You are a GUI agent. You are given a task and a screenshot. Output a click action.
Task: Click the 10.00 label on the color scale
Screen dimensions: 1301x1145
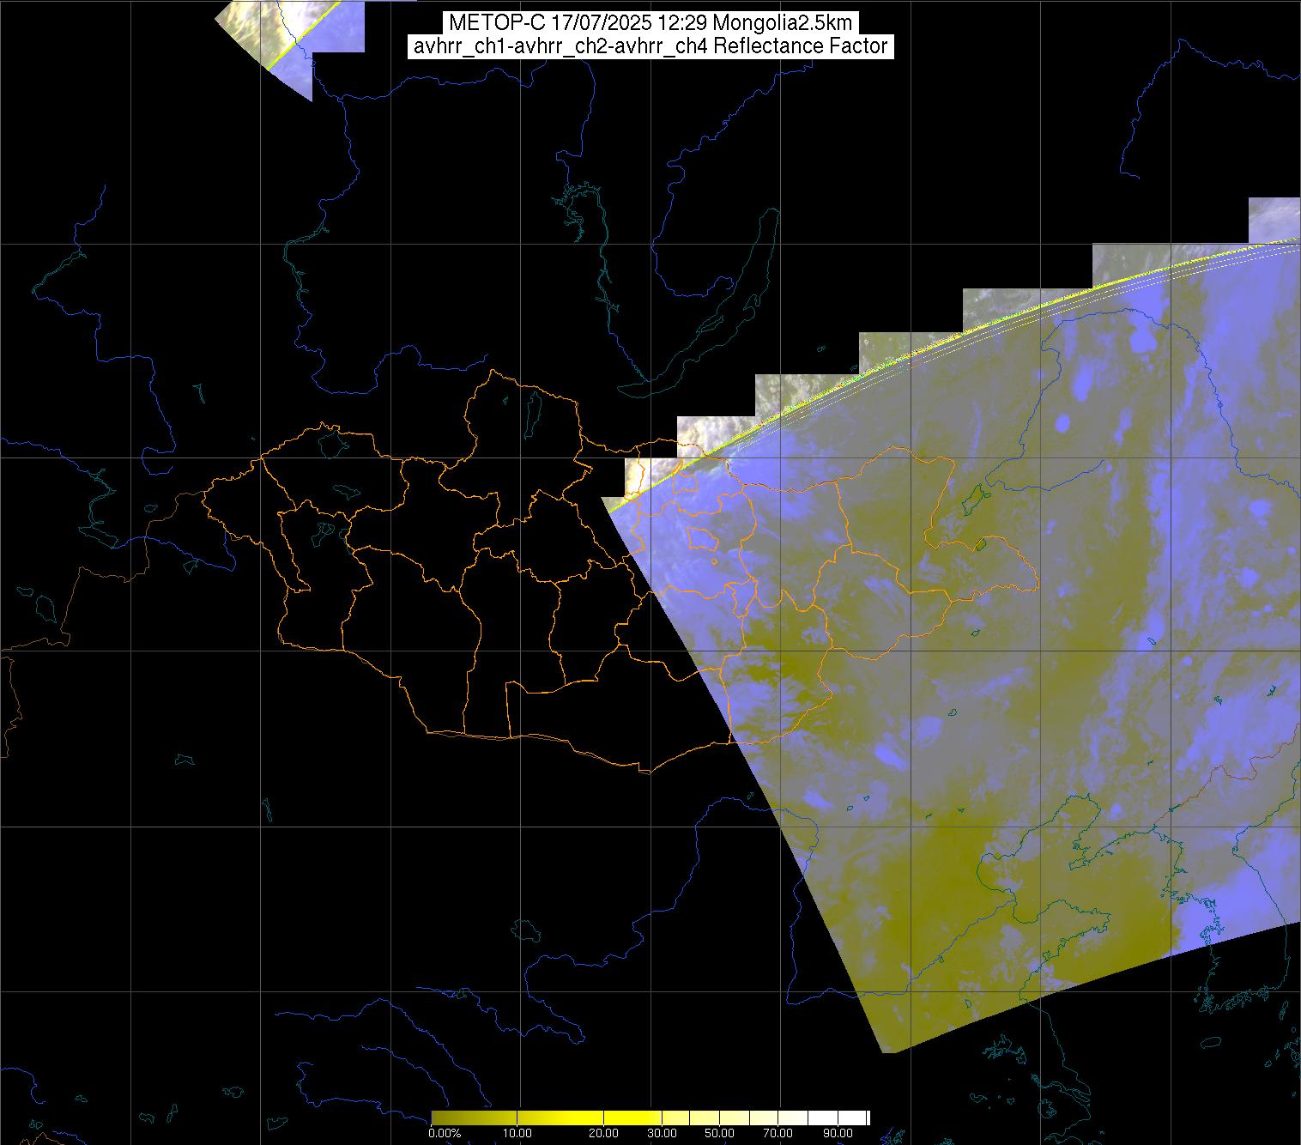pyautogui.click(x=518, y=1133)
